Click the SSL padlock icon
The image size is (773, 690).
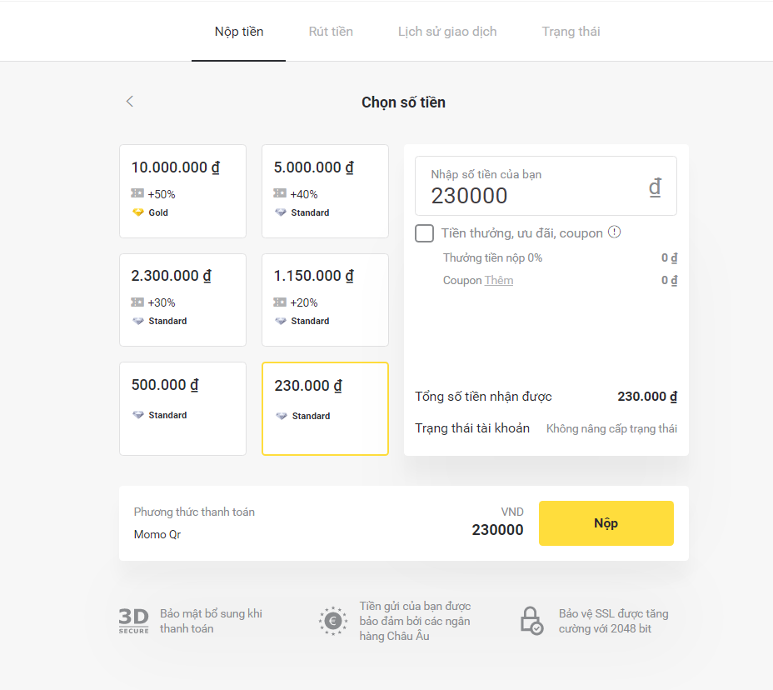click(x=531, y=621)
